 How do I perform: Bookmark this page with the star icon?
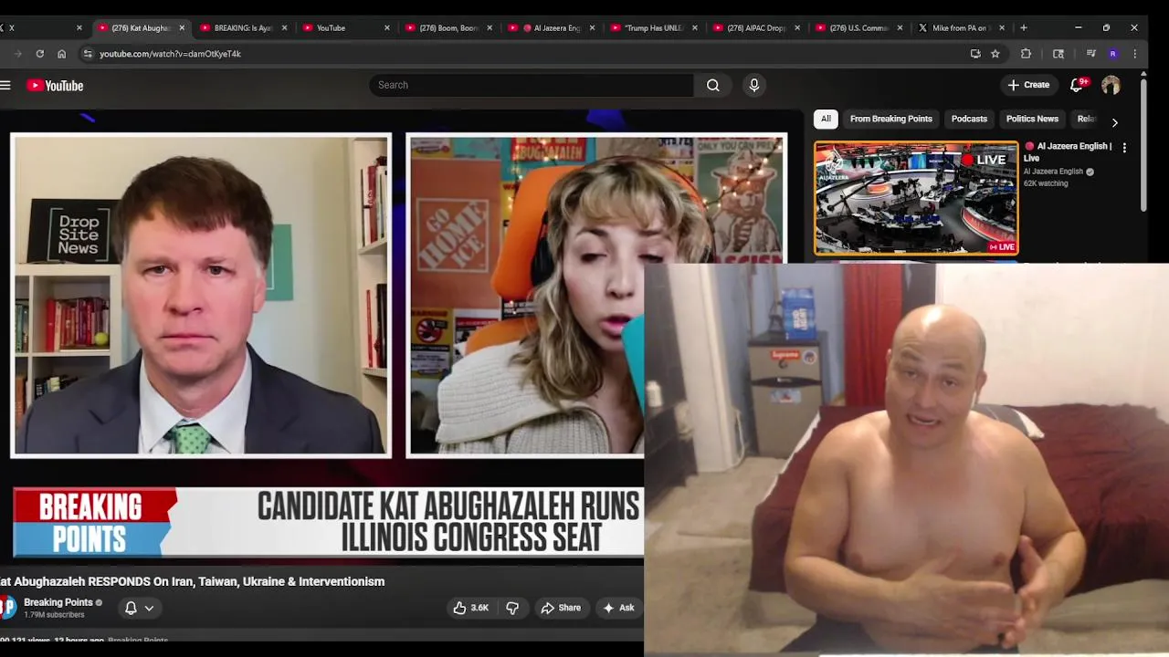pyautogui.click(x=995, y=54)
